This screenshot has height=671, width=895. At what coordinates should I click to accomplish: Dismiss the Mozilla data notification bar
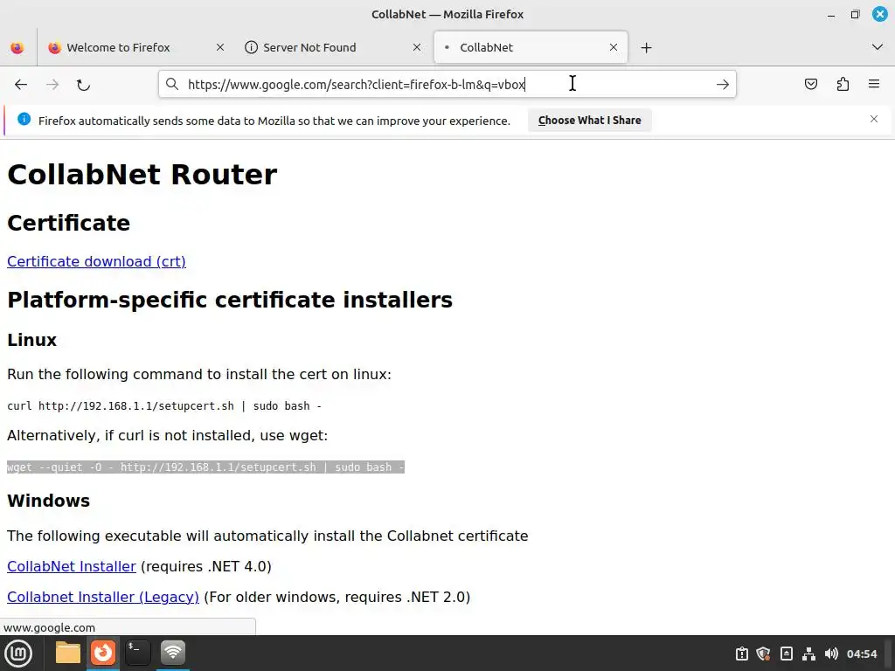[874, 119]
